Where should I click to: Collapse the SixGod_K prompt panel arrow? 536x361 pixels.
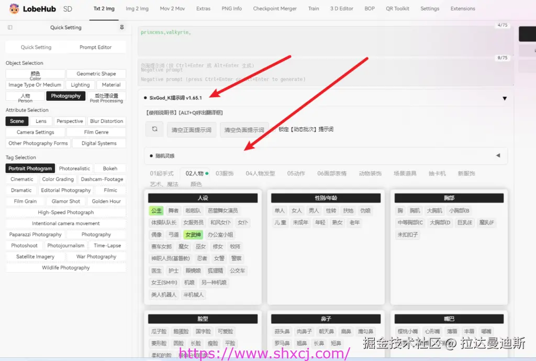(x=505, y=98)
